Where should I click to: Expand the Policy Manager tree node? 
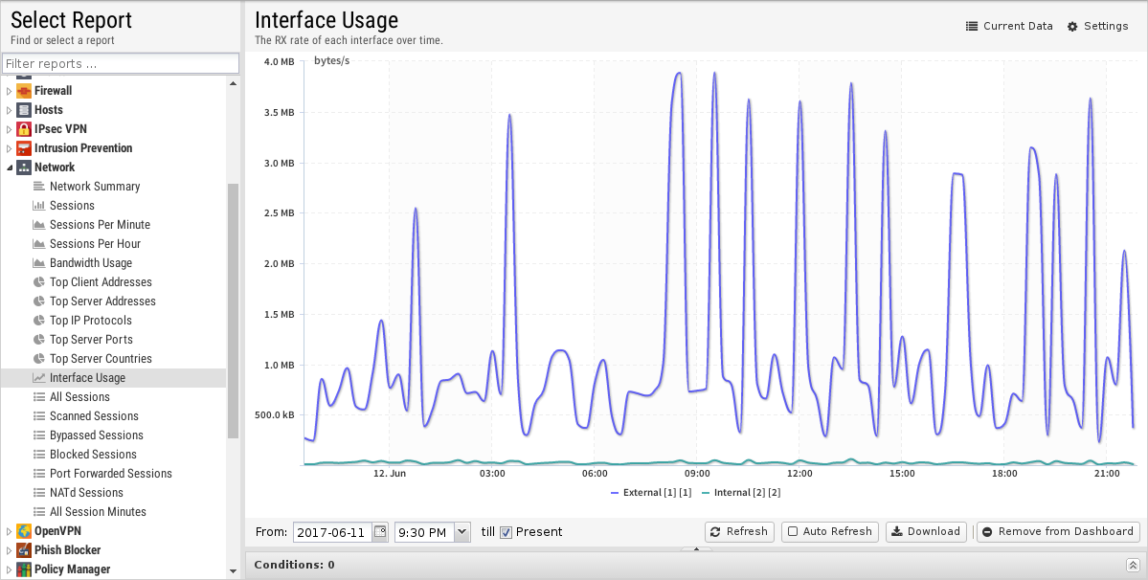tap(9, 569)
